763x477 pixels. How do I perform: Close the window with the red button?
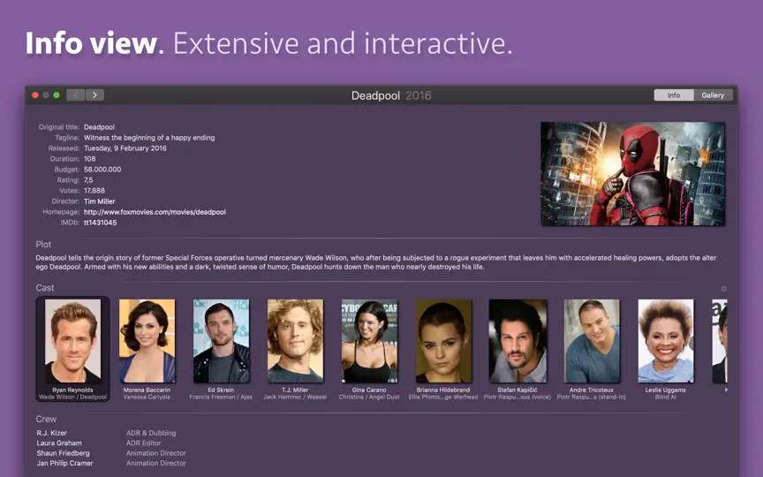[35, 95]
